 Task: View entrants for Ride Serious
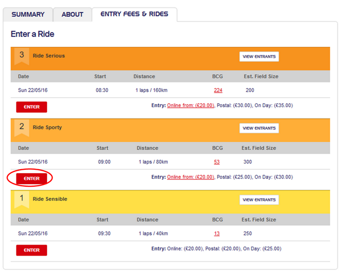click(259, 56)
